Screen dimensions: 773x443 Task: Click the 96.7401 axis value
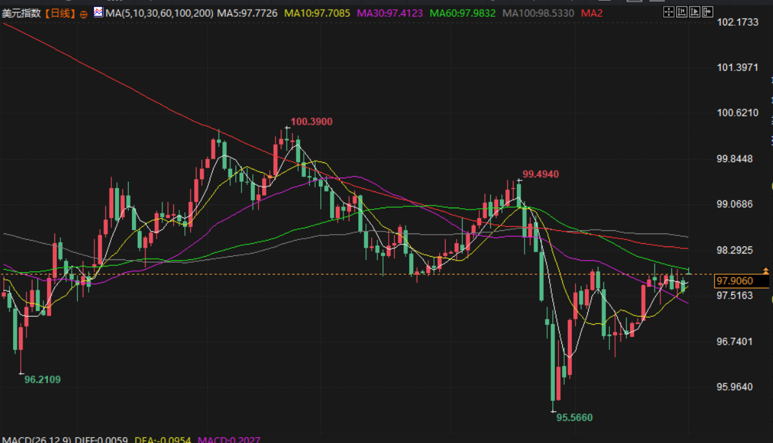click(735, 341)
